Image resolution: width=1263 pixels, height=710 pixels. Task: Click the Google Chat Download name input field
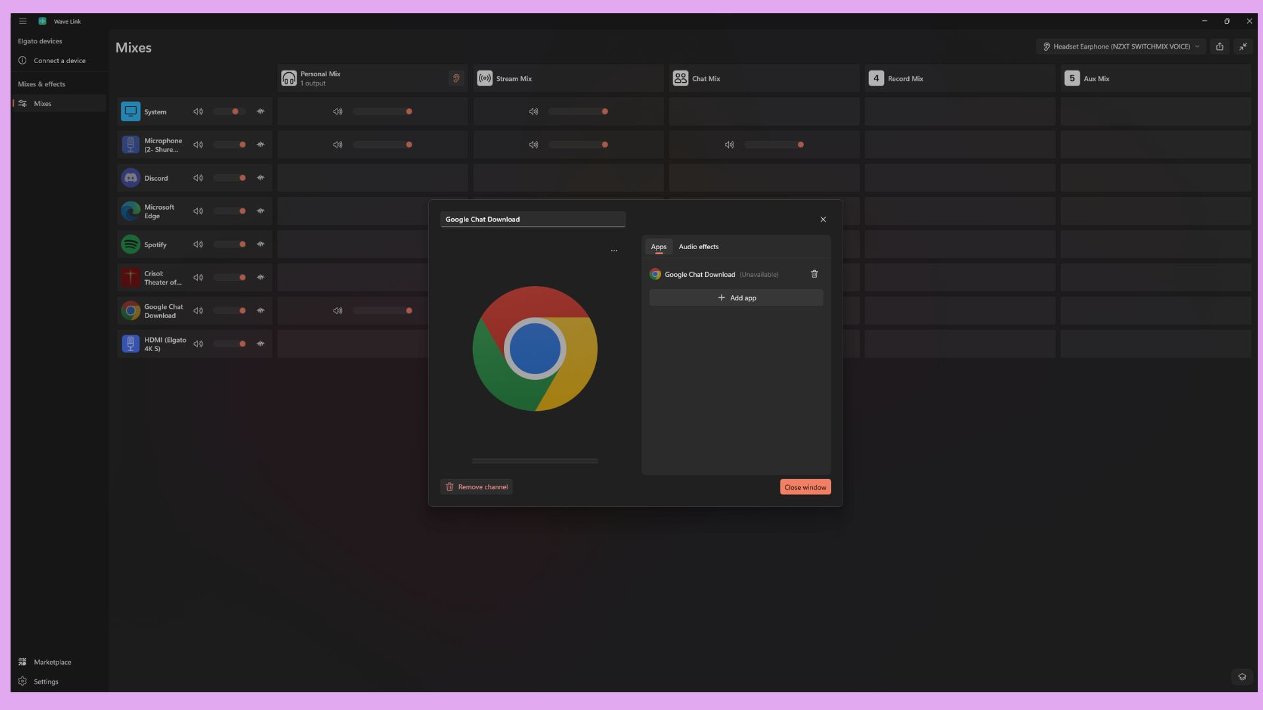[x=533, y=219]
